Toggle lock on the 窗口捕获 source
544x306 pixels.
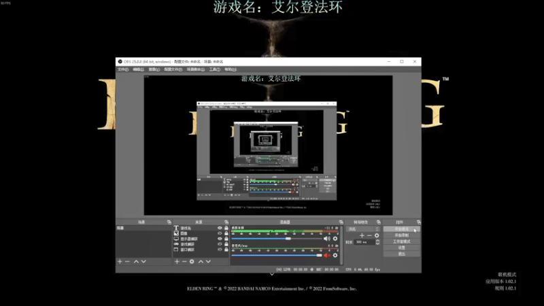pyautogui.click(x=226, y=250)
